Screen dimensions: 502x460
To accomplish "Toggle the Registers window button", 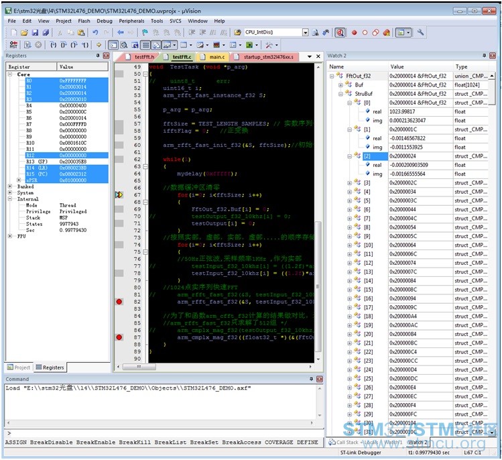I will click(145, 45).
